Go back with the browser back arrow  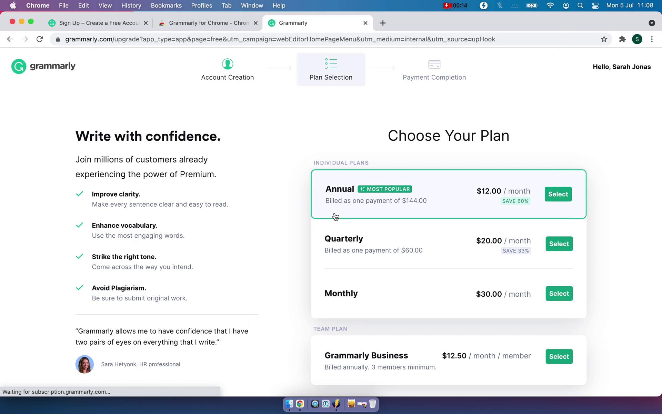pyautogui.click(x=10, y=39)
